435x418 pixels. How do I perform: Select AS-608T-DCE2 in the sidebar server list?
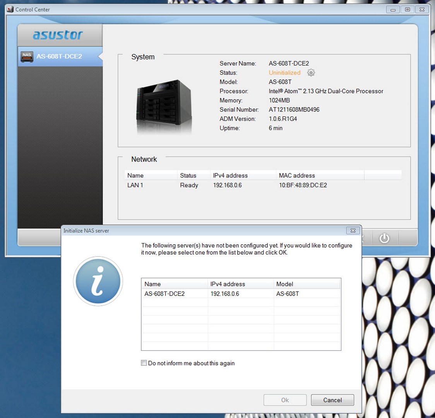tap(60, 57)
